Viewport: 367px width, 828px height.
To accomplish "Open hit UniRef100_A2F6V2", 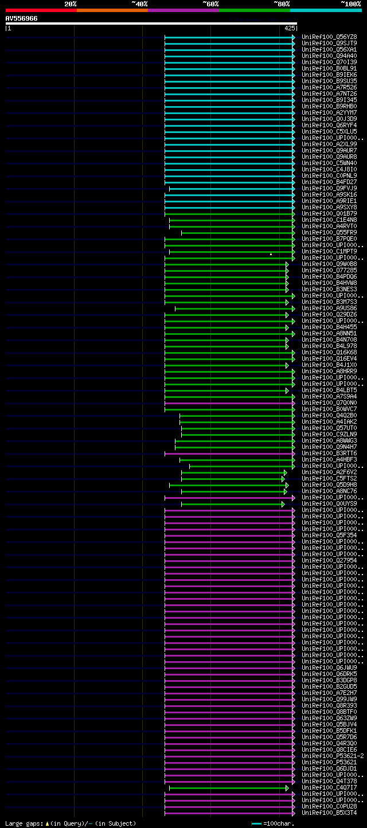I will [x=329, y=472].
